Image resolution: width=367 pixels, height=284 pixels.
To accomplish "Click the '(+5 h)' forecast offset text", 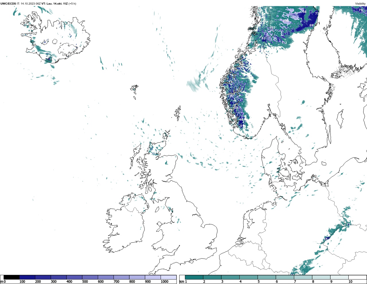I will point(72,3).
